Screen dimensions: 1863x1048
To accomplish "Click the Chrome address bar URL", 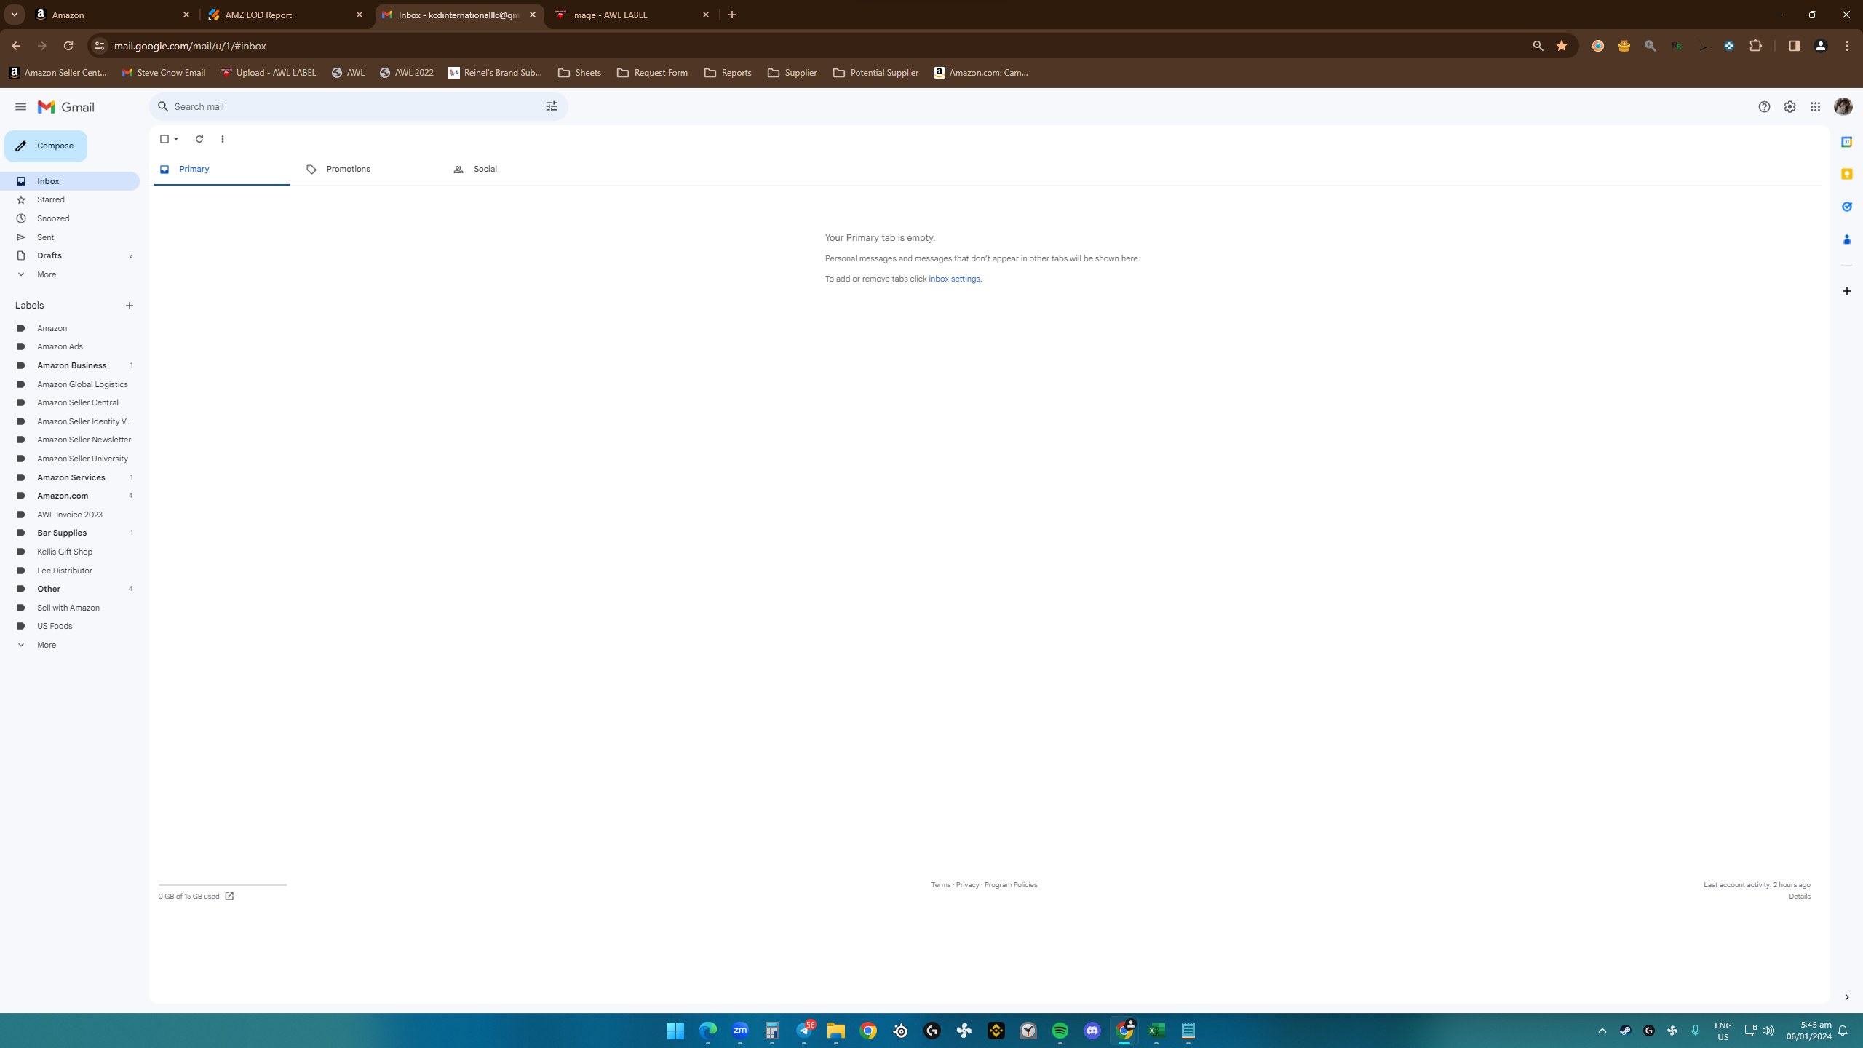I will (190, 46).
